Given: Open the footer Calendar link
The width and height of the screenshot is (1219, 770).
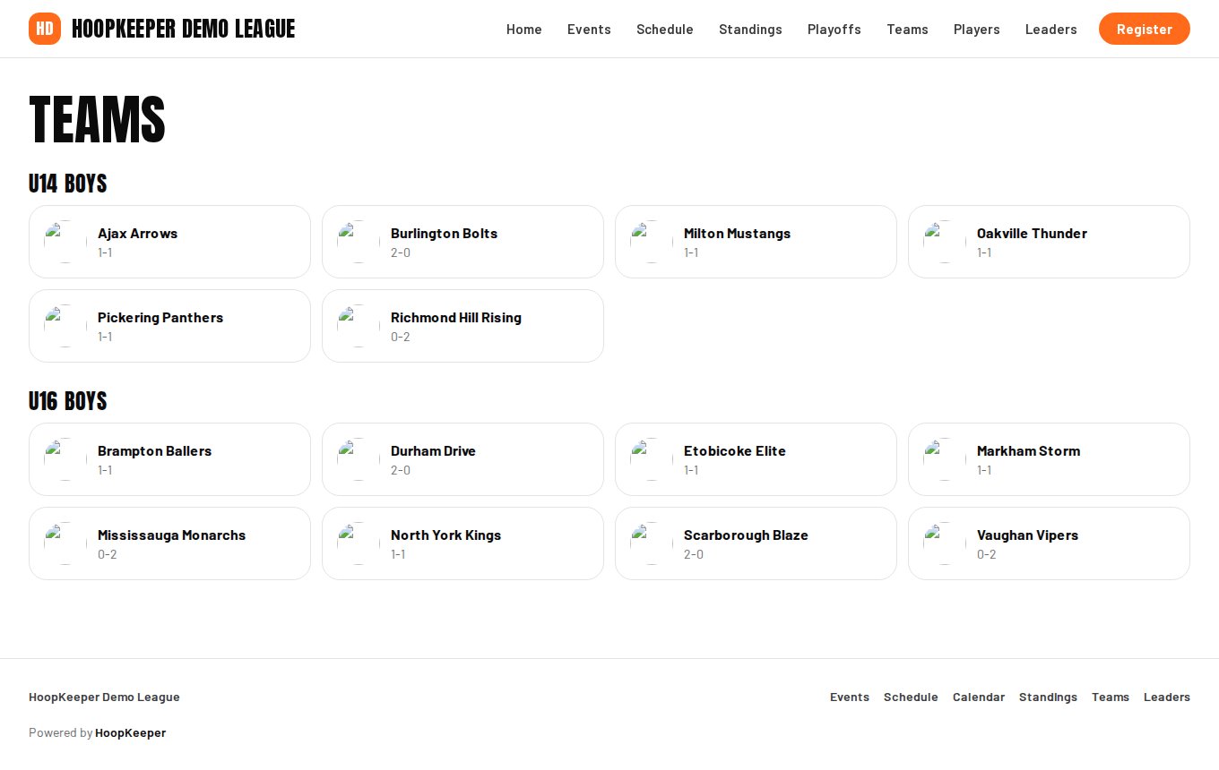Looking at the screenshot, I should 979,697.
